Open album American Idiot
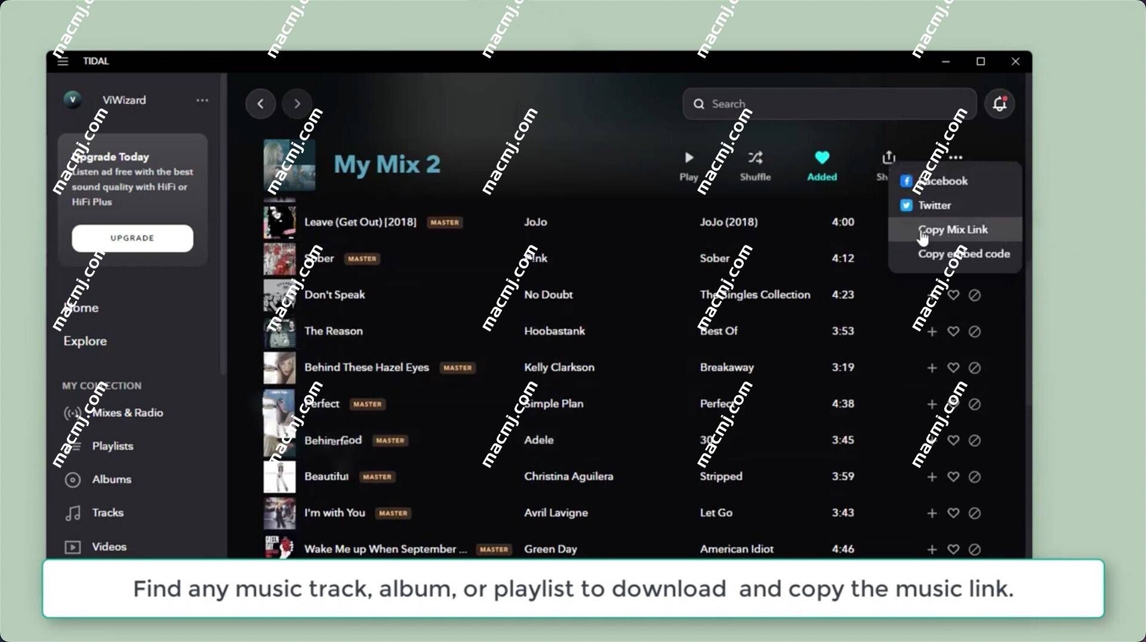 (737, 549)
